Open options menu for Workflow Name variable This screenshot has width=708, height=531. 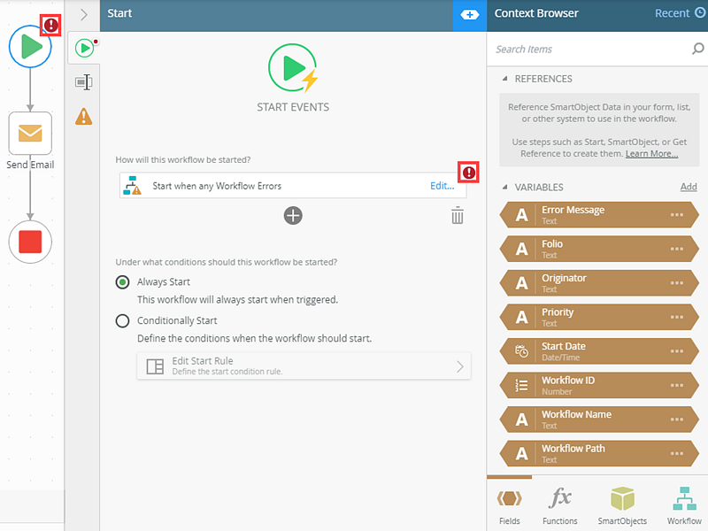coord(676,419)
